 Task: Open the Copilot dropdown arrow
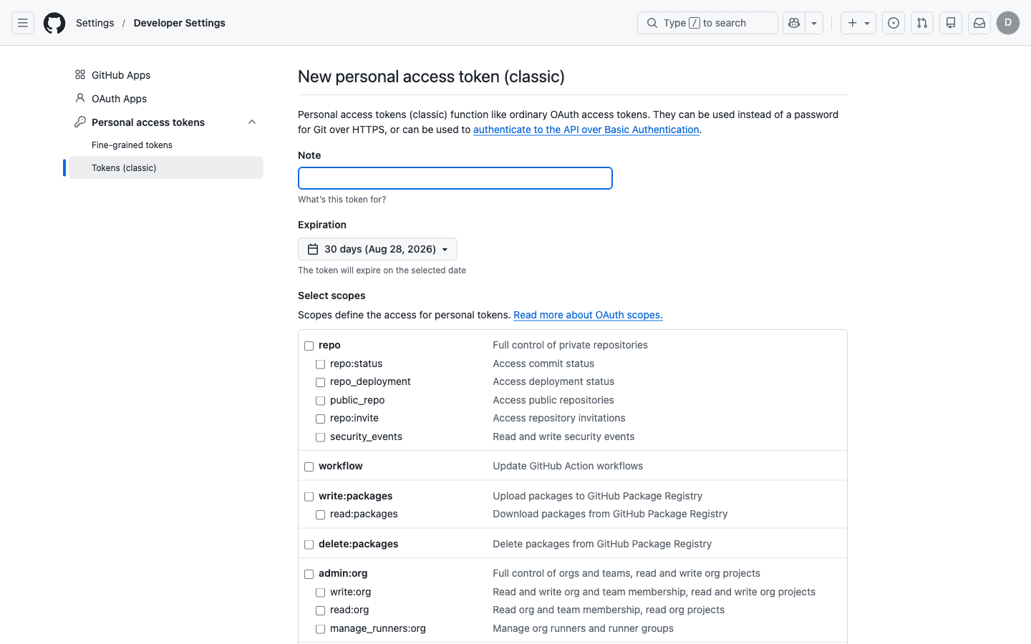point(814,23)
